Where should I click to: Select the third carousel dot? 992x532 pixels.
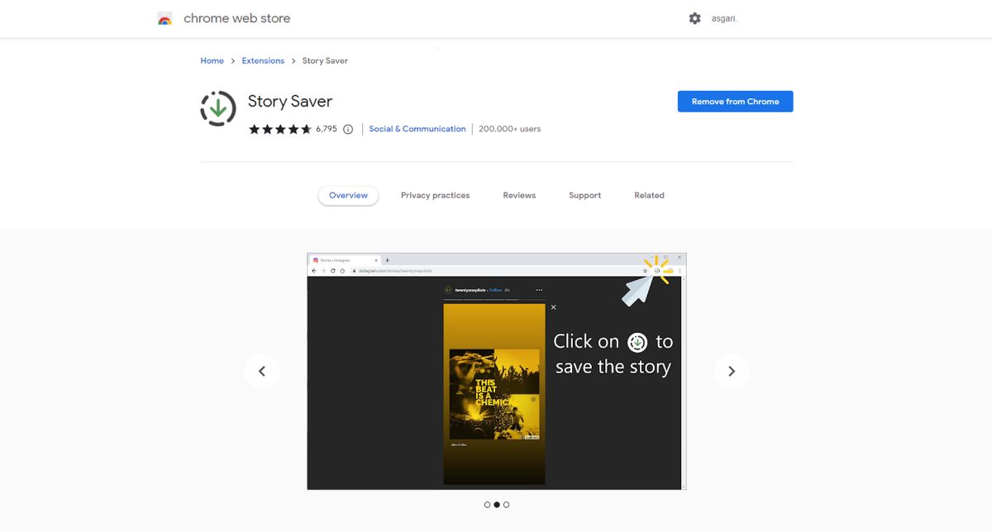click(507, 505)
